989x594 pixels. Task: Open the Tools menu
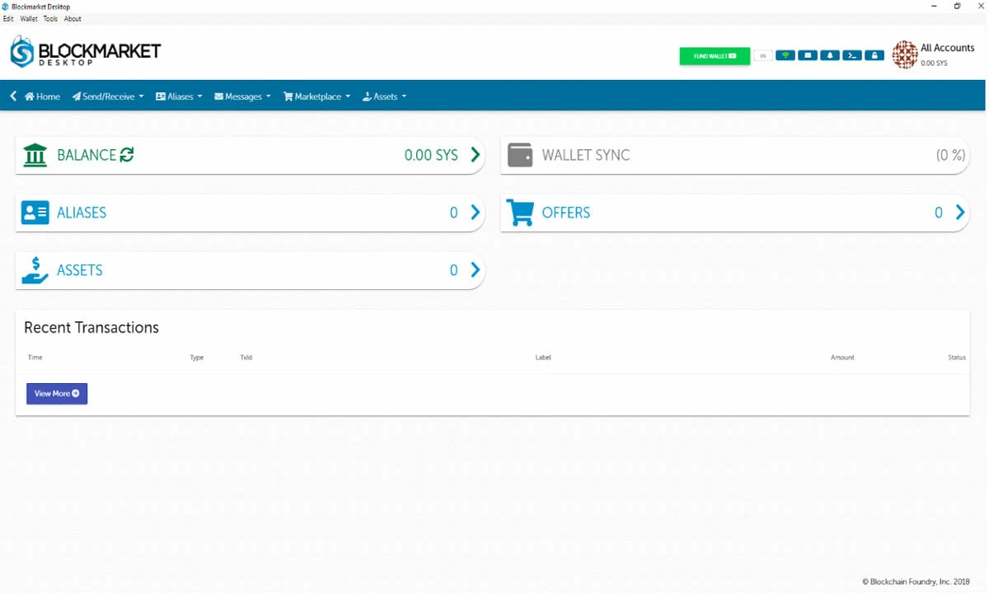(x=50, y=19)
